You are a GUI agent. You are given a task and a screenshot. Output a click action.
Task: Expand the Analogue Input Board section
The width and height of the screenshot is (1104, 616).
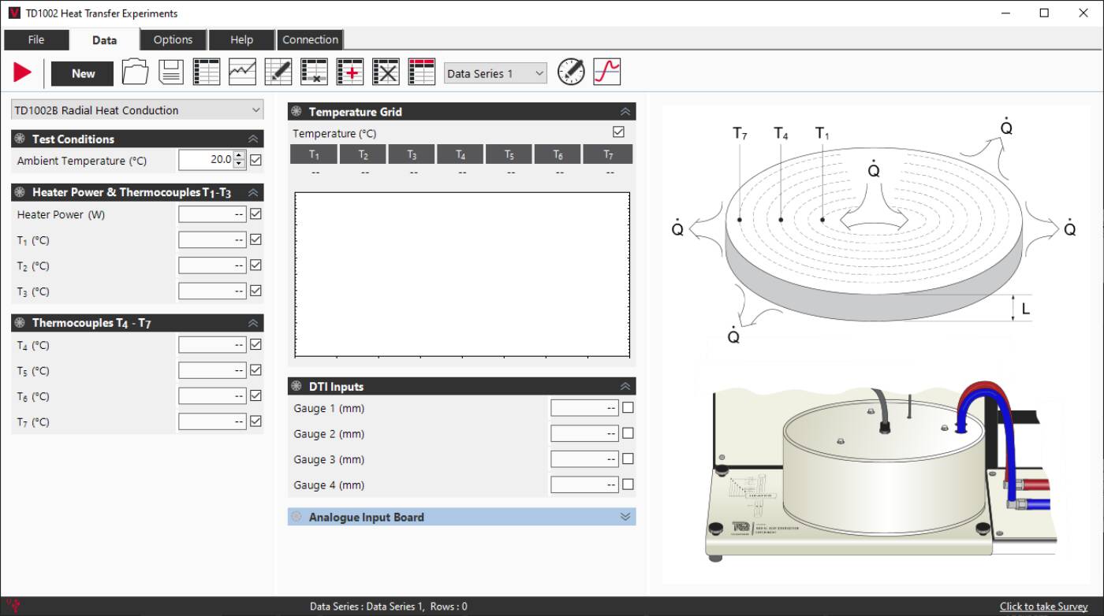click(625, 517)
